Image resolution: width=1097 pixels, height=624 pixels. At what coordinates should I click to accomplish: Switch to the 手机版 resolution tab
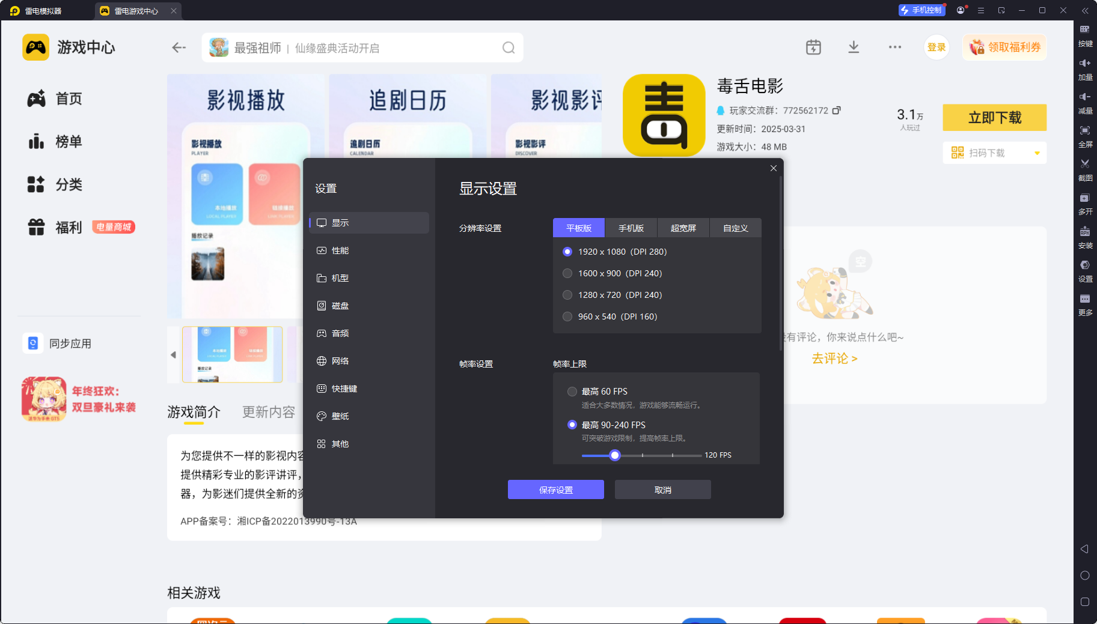[x=631, y=228]
